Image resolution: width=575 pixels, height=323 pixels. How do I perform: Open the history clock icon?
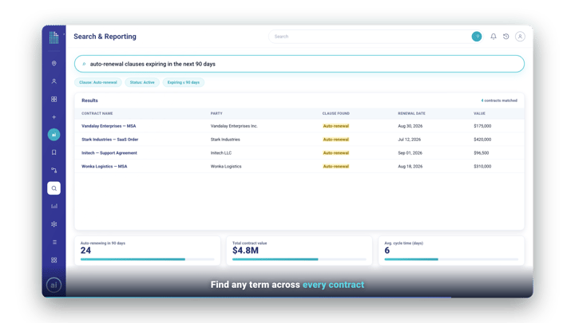point(506,36)
